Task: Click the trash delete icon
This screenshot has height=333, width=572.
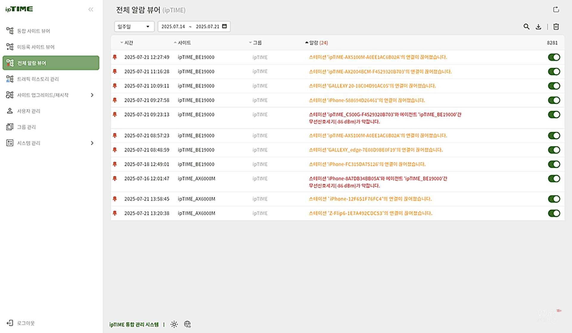Action: click(x=556, y=27)
